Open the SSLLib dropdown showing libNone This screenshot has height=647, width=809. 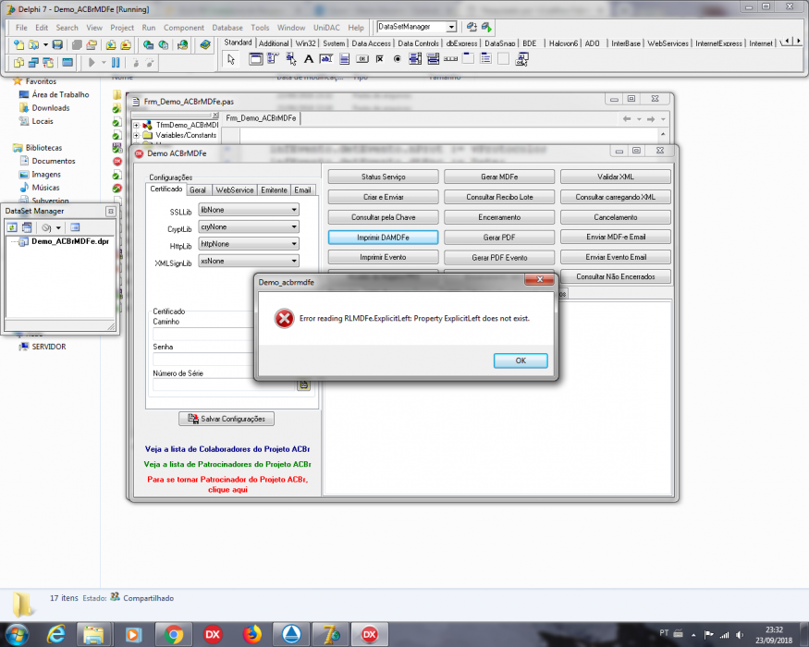coord(249,210)
